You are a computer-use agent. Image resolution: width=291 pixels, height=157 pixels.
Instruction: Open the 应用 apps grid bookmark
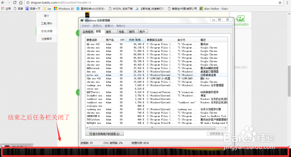pyautogui.click(x=6, y=8)
